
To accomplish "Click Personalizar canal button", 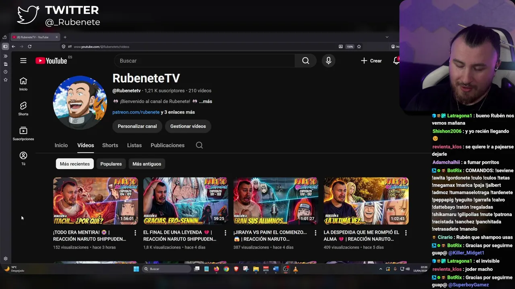I will click(x=137, y=126).
